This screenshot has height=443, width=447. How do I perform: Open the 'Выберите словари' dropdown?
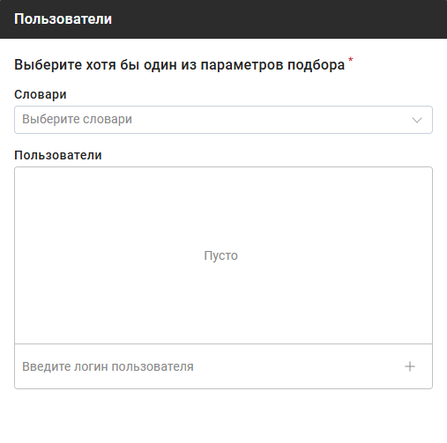tap(223, 120)
